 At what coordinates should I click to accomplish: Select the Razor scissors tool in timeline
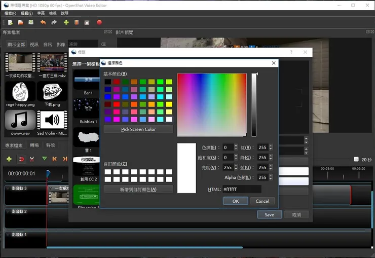pos(32,159)
